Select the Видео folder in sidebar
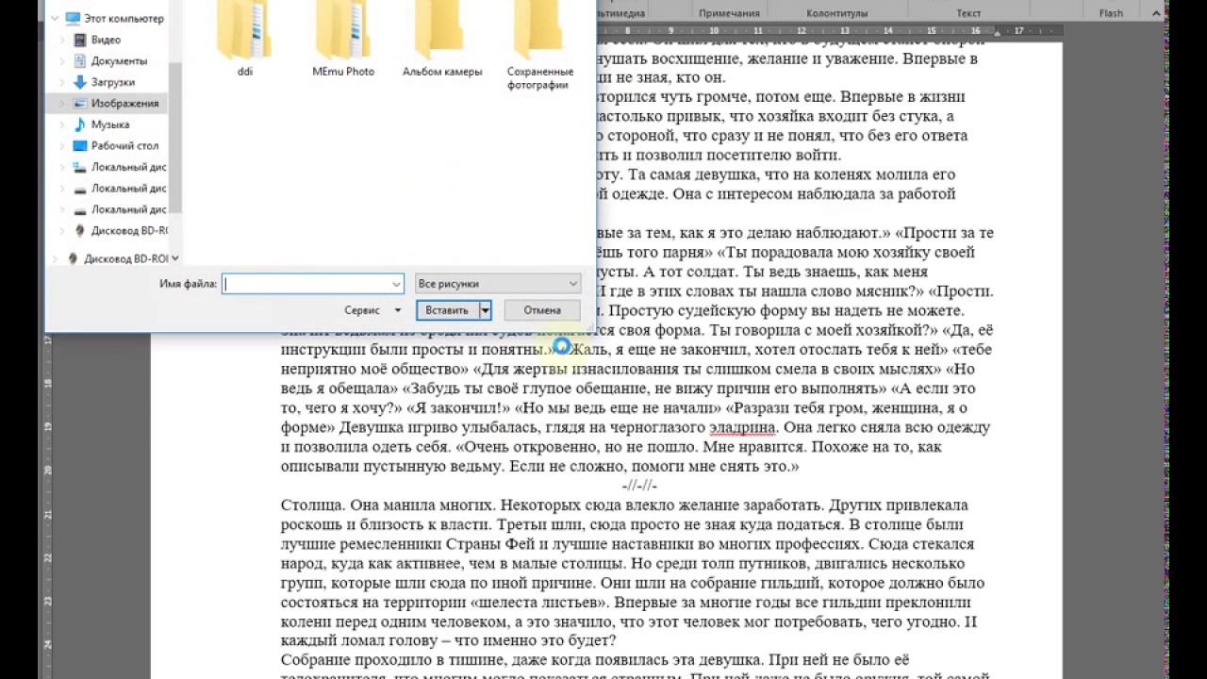Screen dimensions: 1207x679 pyautogui.click(x=106, y=40)
